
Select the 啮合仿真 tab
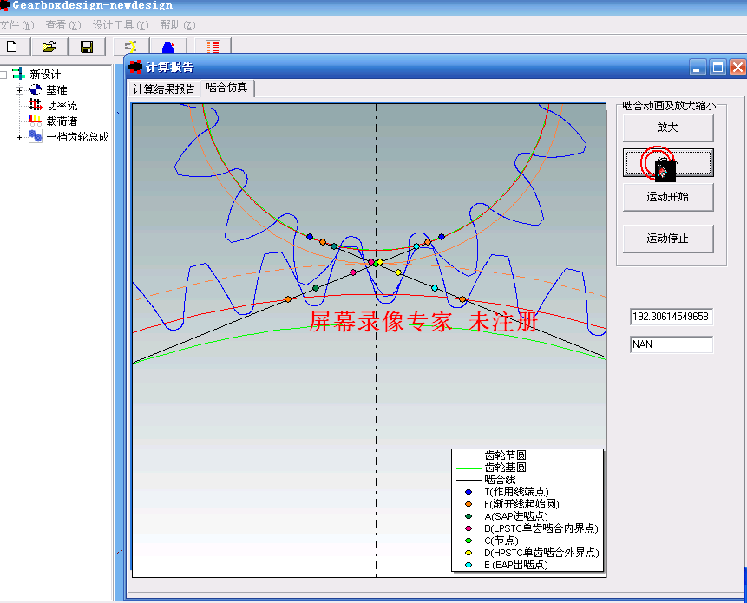pyautogui.click(x=226, y=88)
